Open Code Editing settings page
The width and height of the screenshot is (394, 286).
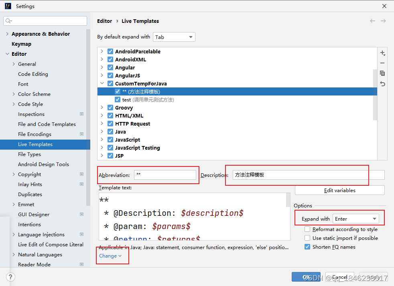pos(33,74)
